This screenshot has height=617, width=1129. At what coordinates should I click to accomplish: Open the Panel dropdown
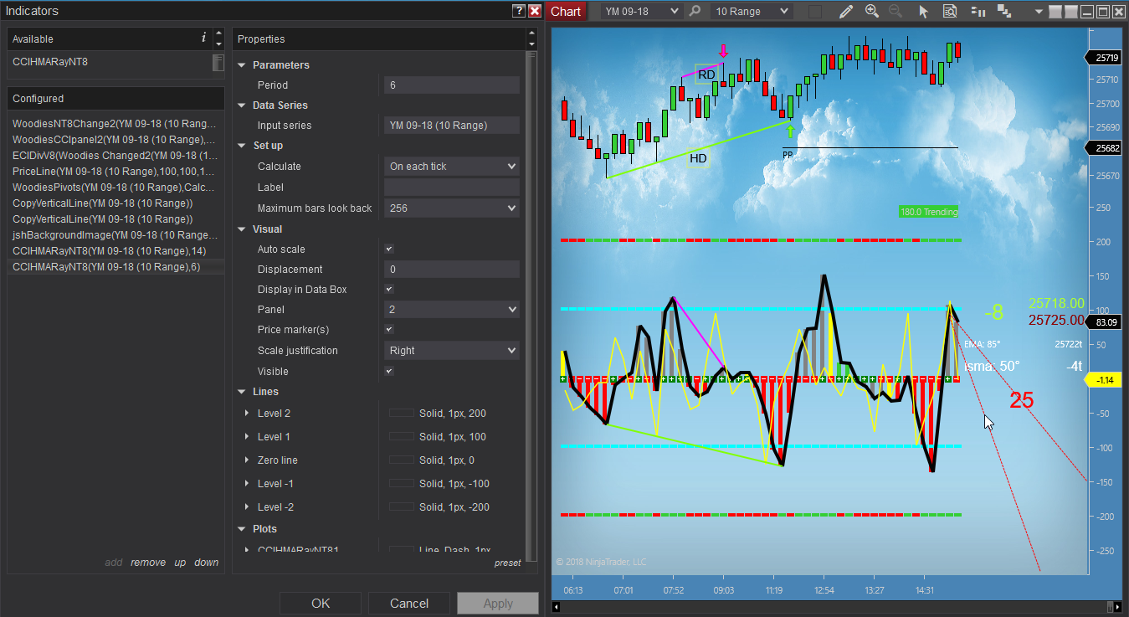coord(452,310)
